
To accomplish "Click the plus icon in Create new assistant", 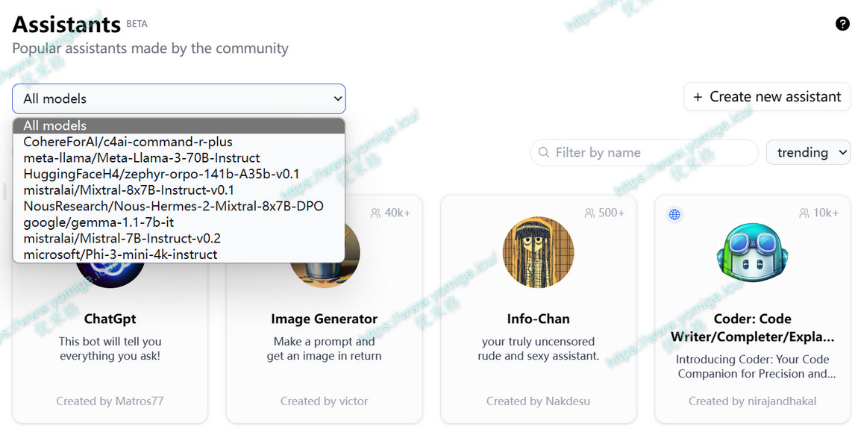I will pyautogui.click(x=698, y=97).
